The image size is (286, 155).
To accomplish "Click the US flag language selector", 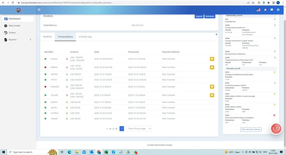I will [x=258, y=10].
